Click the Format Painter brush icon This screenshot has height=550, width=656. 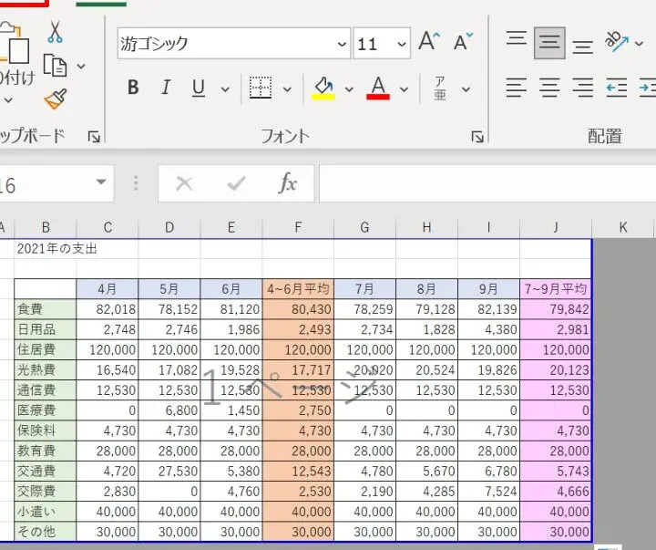[x=55, y=99]
